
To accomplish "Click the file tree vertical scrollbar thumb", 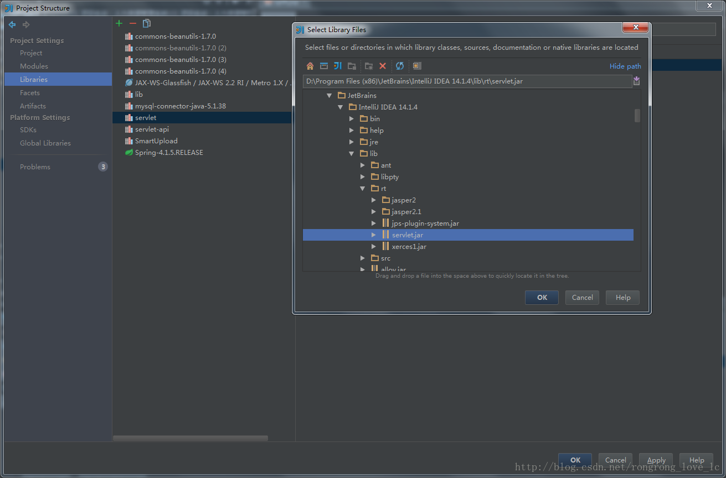I will (637, 115).
